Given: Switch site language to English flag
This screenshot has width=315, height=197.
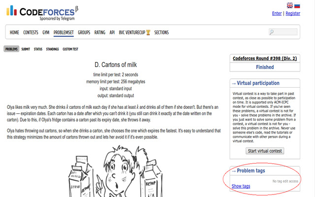Looking at the screenshot, I should click(289, 5).
